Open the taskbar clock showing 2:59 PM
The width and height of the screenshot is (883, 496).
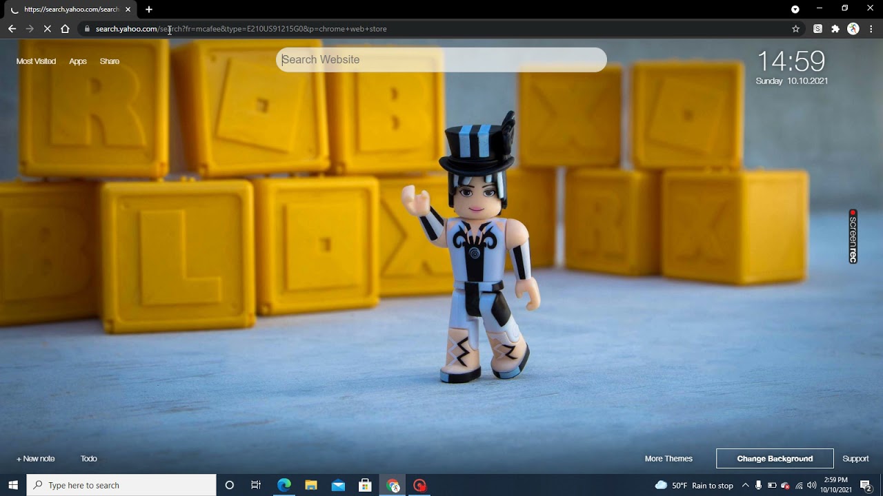pos(835,485)
